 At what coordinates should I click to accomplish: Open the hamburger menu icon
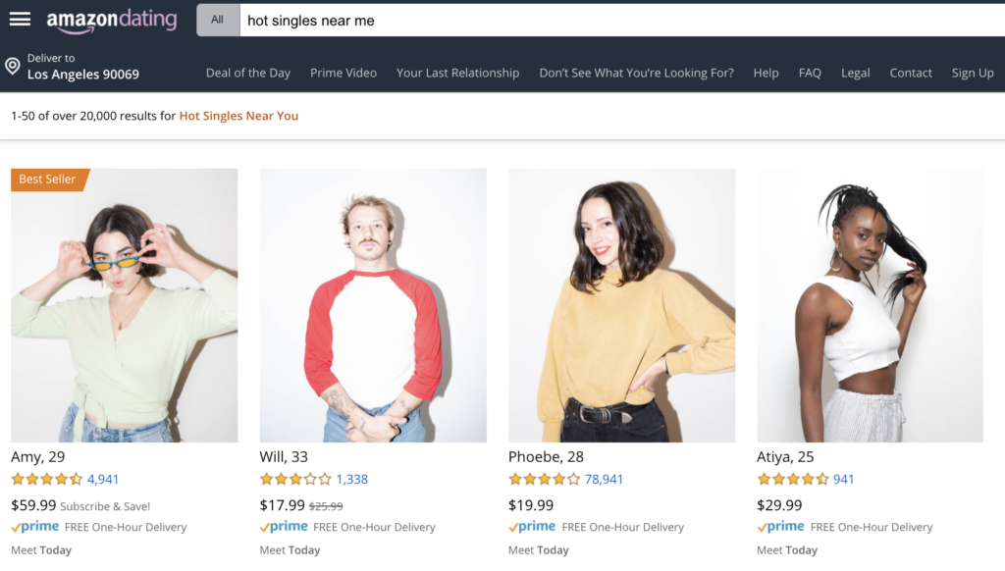[x=20, y=20]
